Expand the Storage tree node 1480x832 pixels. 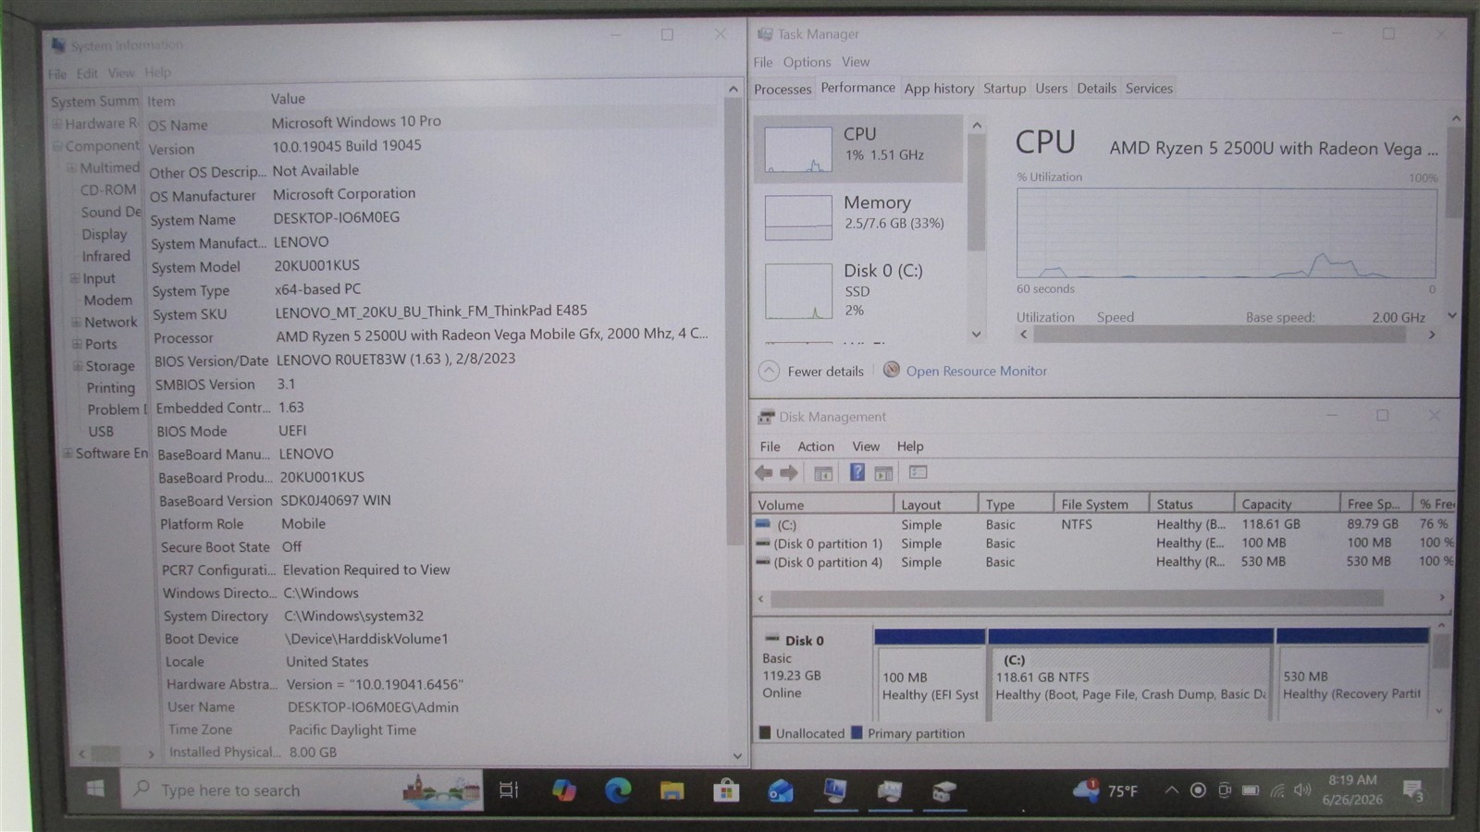[78, 366]
